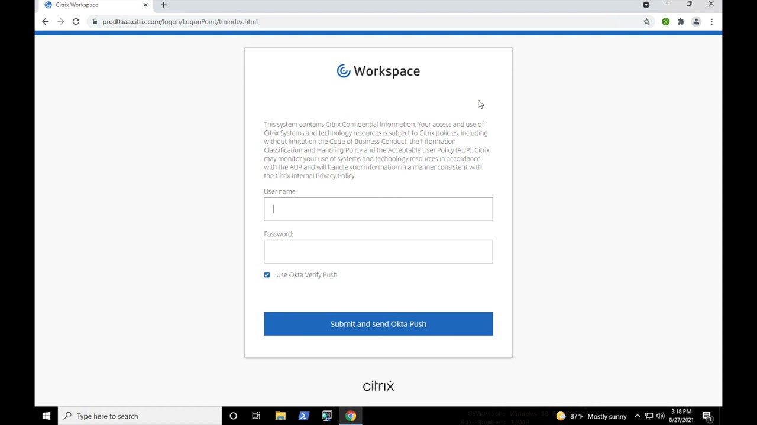Open Task View on taskbar
The image size is (757, 425).
coord(256,416)
